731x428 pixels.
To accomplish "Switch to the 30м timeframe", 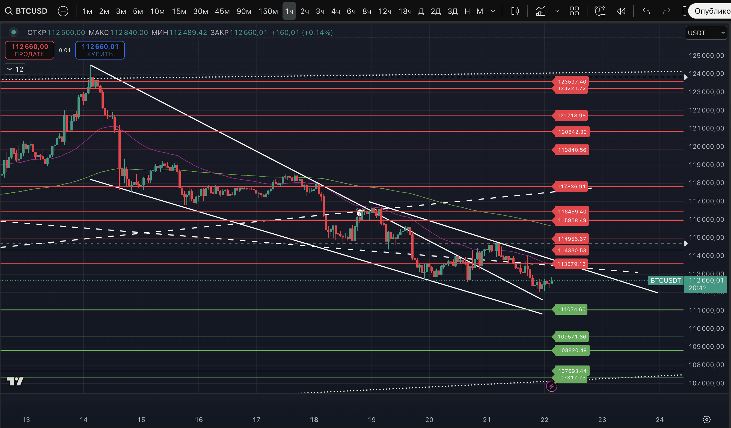I will pyautogui.click(x=200, y=11).
